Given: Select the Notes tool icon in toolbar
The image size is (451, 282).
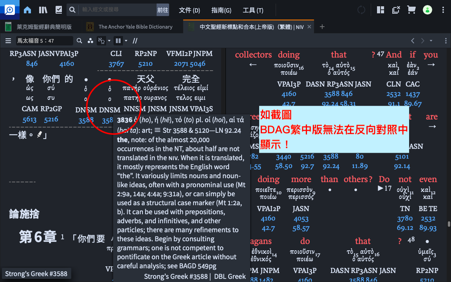Looking at the screenshot, I should coord(58,10).
